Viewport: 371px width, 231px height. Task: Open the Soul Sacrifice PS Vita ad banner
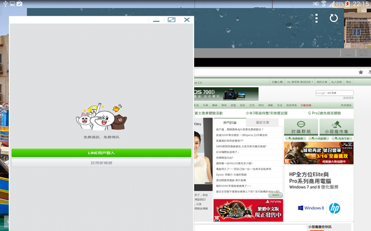pyautogui.click(x=248, y=210)
